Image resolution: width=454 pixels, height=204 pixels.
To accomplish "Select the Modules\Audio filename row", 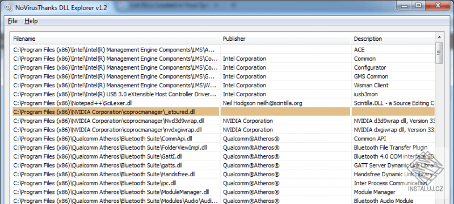I will 115,201.
